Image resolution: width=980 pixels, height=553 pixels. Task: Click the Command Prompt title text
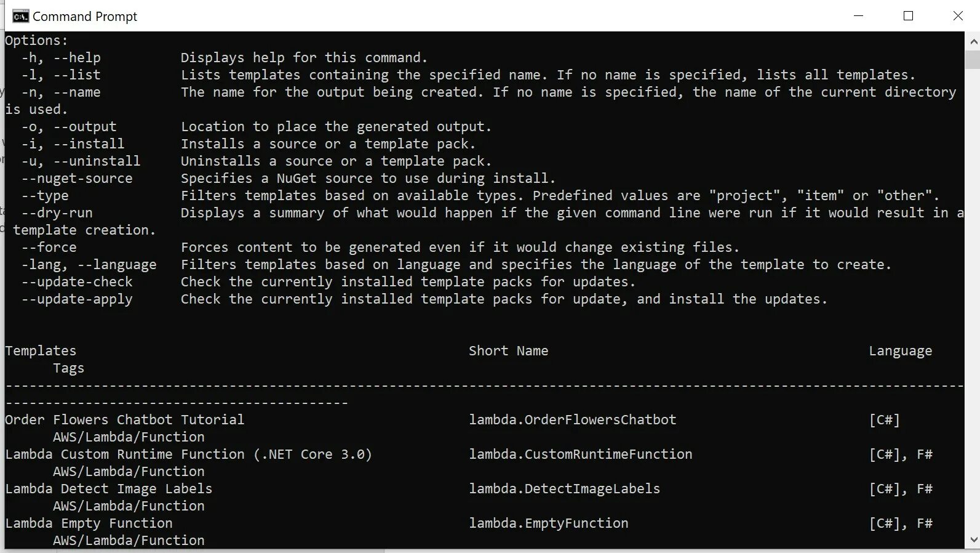click(85, 17)
